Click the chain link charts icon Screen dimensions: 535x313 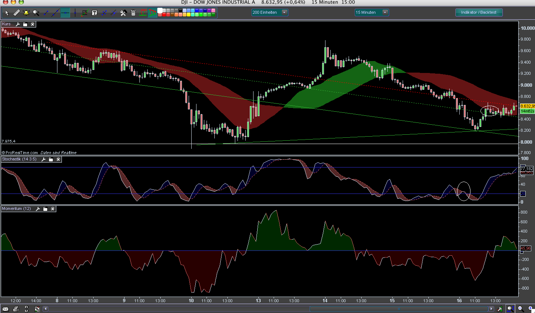pos(26,309)
